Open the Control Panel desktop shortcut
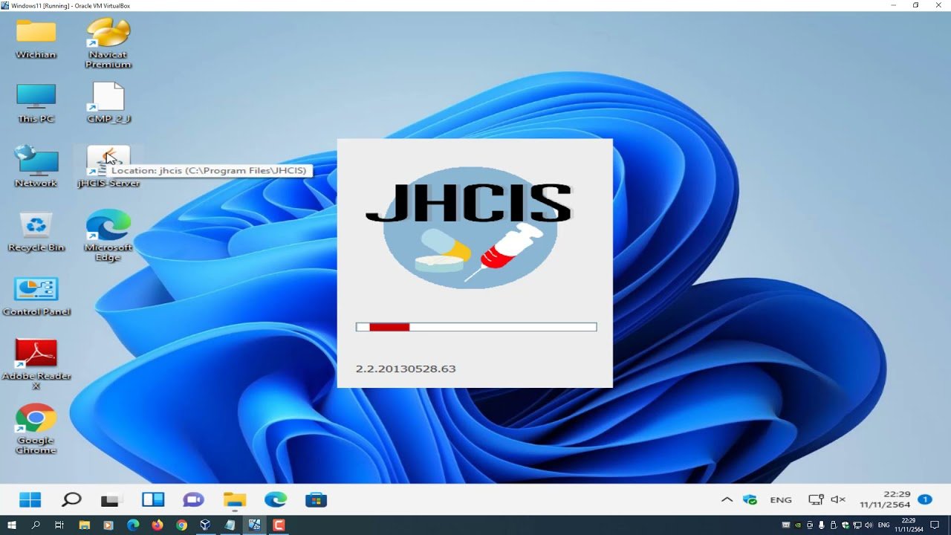 (36, 290)
